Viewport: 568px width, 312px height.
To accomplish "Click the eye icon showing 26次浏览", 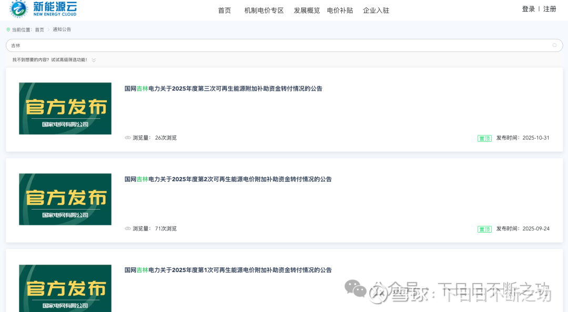I will tap(127, 138).
